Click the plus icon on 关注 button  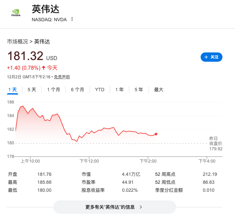[206, 57]
